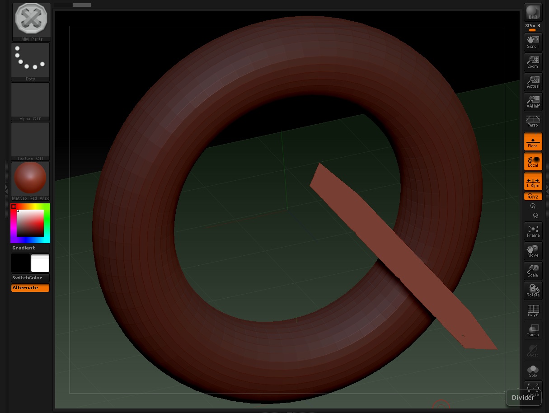Select Z axis rotation mode
The width and height of the screenshot is (549, 413).
(x=535, y=216)
